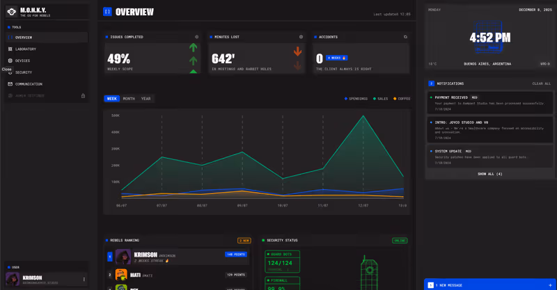This screenshot has width=557, height=290.
Task: Click the icon on Accidents card header
Action: click(x=405, y=37)
